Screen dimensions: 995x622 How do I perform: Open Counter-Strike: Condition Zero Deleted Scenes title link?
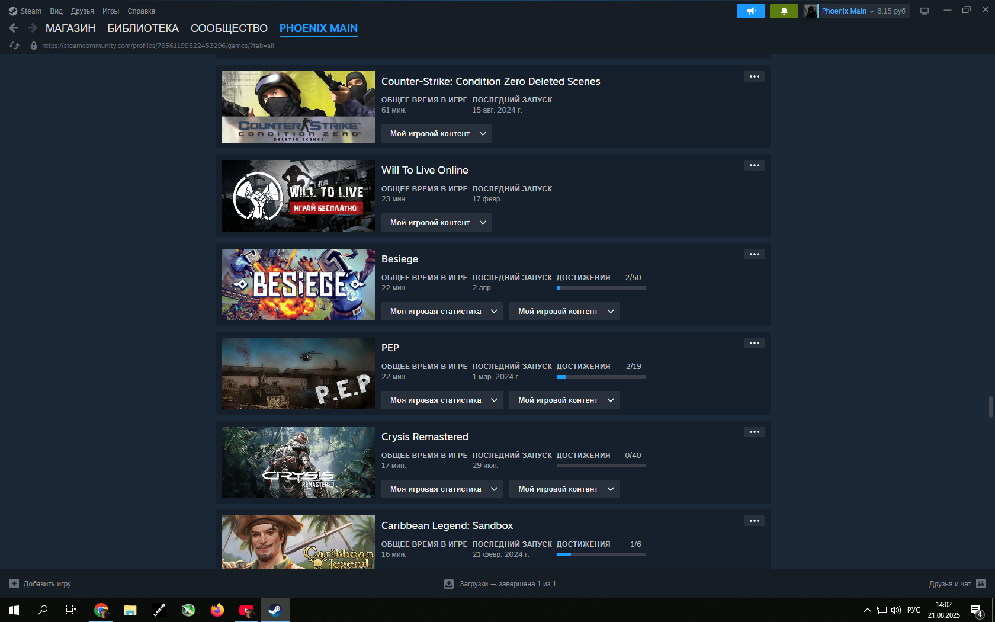click(x=491, y=81)
